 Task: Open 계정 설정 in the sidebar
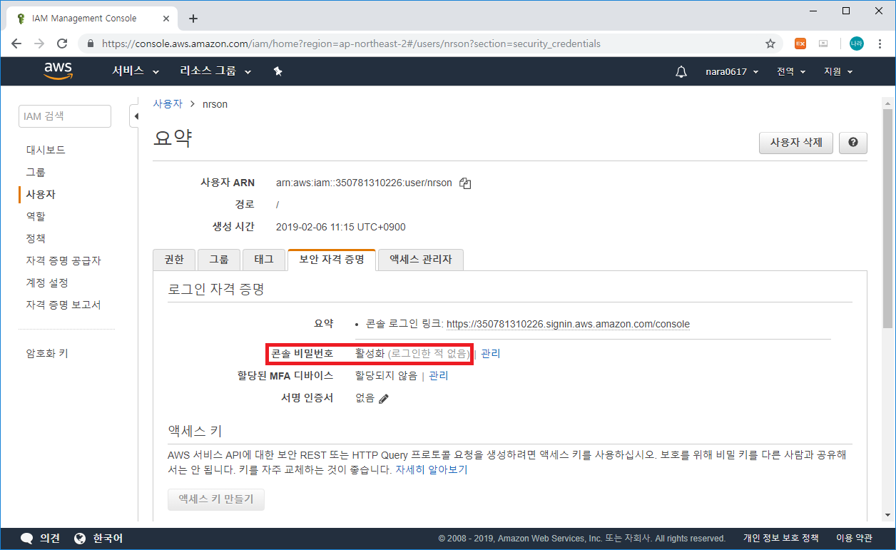tap(47, 282)
